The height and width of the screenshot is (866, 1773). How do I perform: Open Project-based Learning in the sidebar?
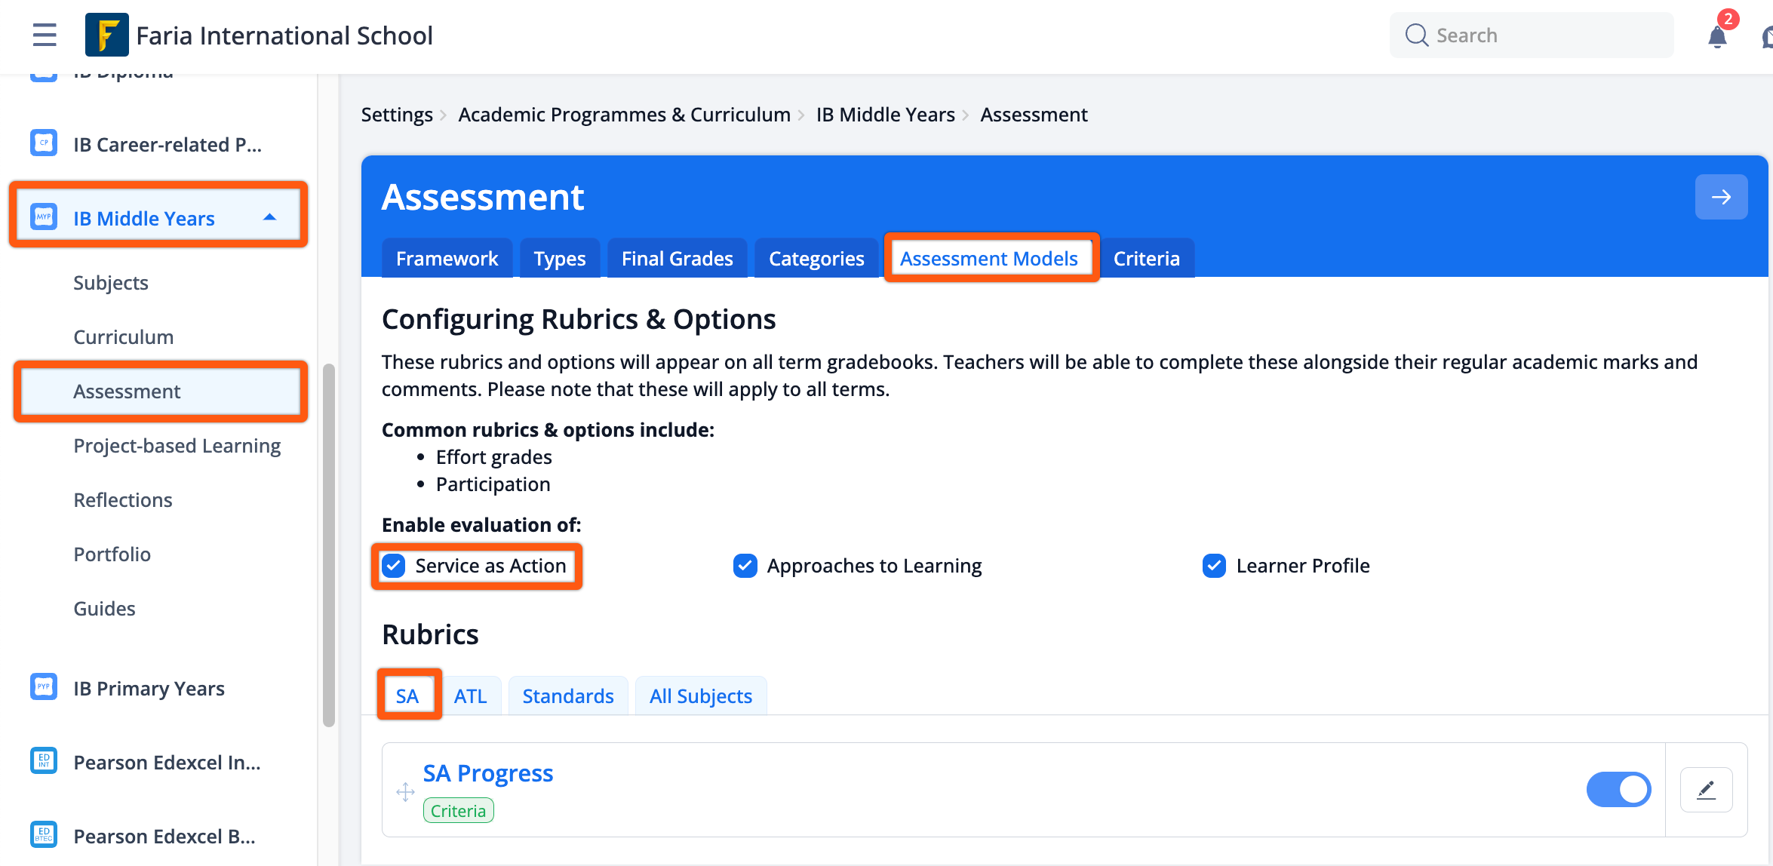click(x=177, y=446)
